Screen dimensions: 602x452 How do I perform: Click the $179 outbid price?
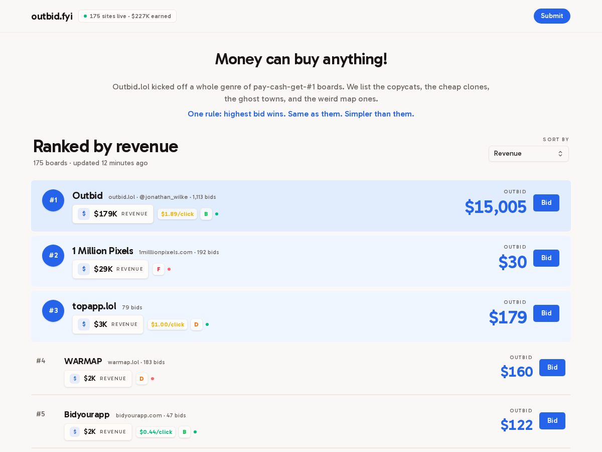click(508, 317)
